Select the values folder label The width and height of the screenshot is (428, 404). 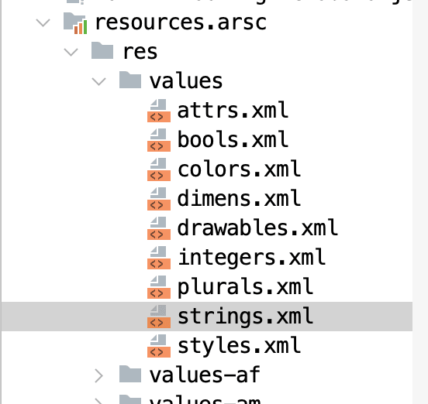[186, 81]
